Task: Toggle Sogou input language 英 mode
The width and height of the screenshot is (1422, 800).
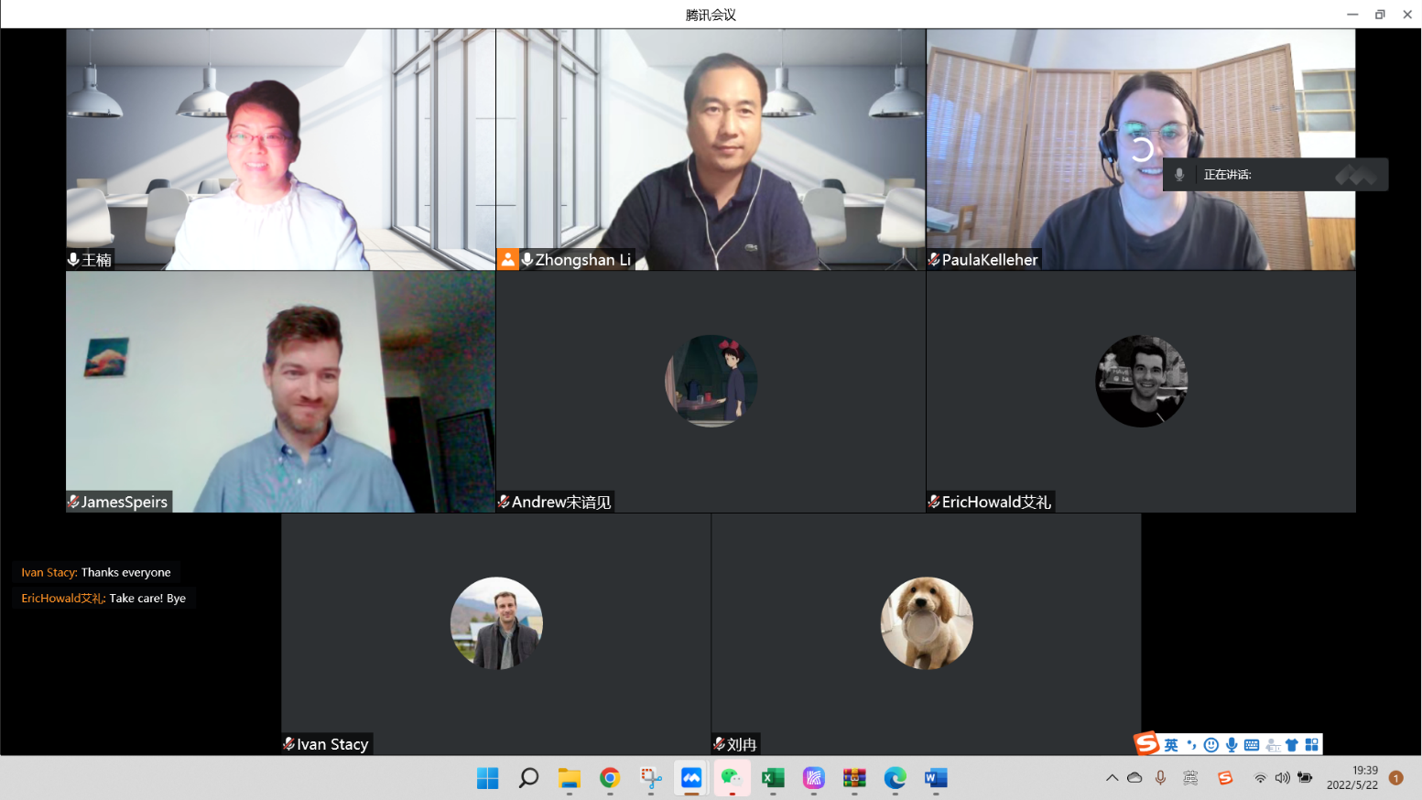Action: 1171,745
